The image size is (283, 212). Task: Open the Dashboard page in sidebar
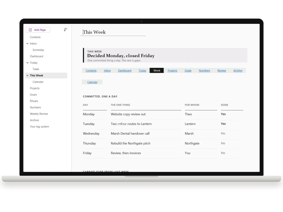36,56
